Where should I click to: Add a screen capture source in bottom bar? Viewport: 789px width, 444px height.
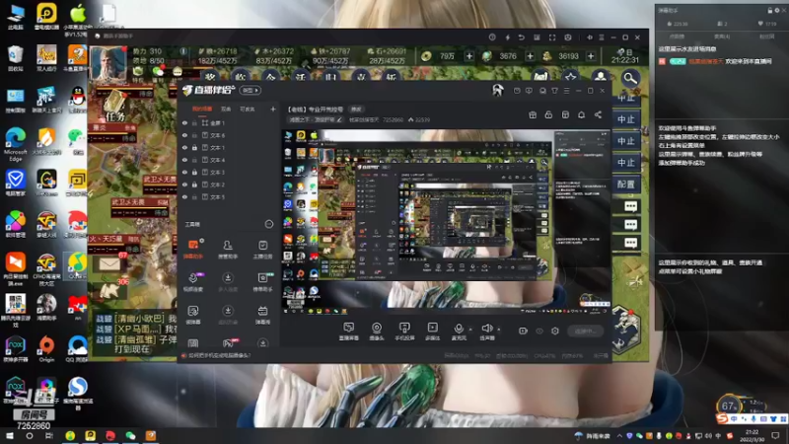[x=349, y=332]
